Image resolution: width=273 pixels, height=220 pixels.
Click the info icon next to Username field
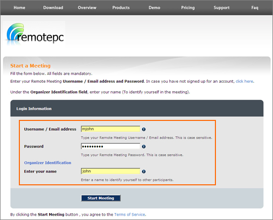tap(143, 129)
